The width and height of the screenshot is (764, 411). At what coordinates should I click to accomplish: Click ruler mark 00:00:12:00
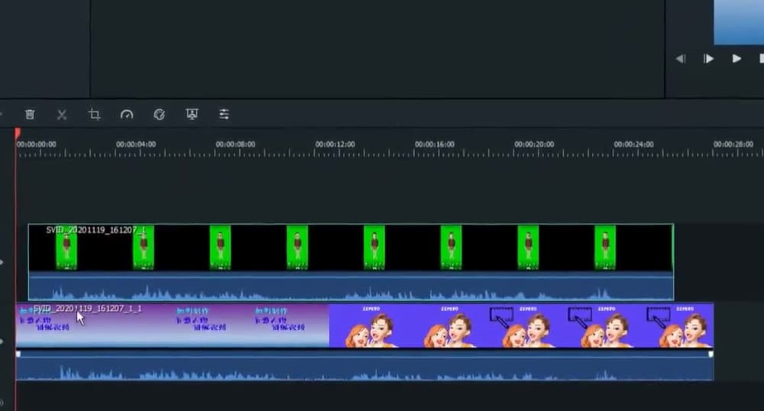335,144
